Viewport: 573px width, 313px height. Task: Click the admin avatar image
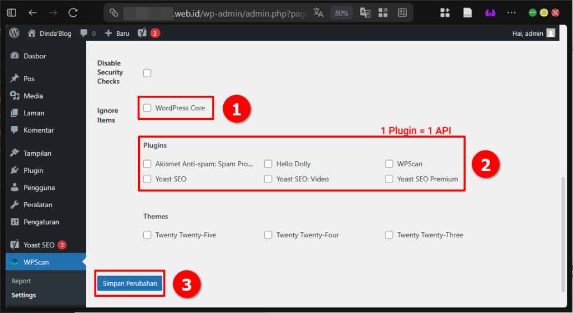pyautogui.click(x=551, y=33)
